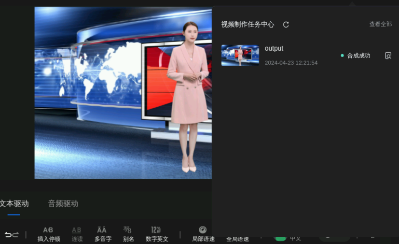The image size is (399, 244).
Task: Select the 数字英文 (number/English) tool
Action: pos(156,234)
